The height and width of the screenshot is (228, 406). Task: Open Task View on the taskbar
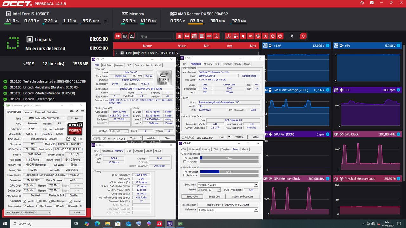[x=76, y=224]
